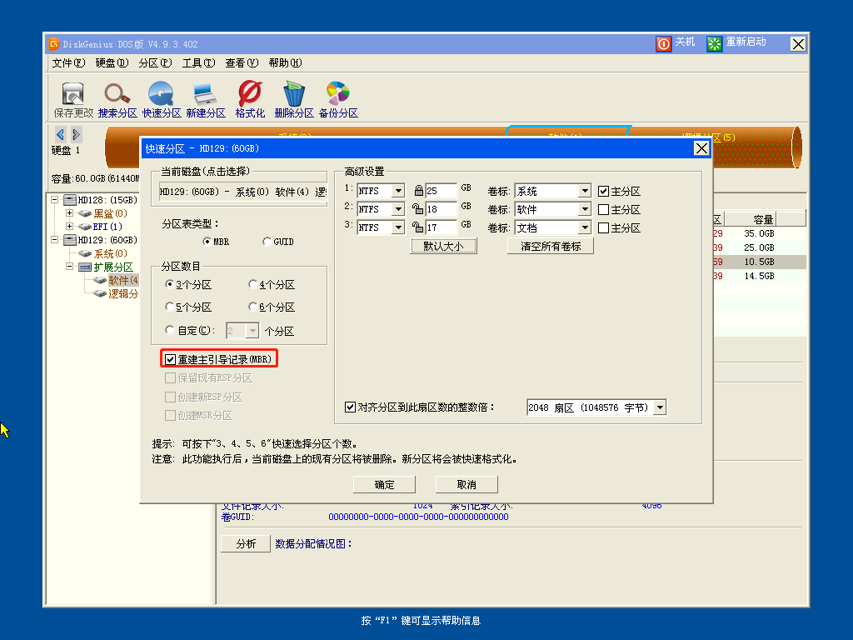Viewport: 853px width, 640px height.
Task: Toggle the lock icon for partition 2 size
Action: point(418,209)
